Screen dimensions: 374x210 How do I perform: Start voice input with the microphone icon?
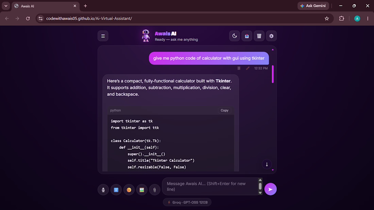click(x=103, y=190)
